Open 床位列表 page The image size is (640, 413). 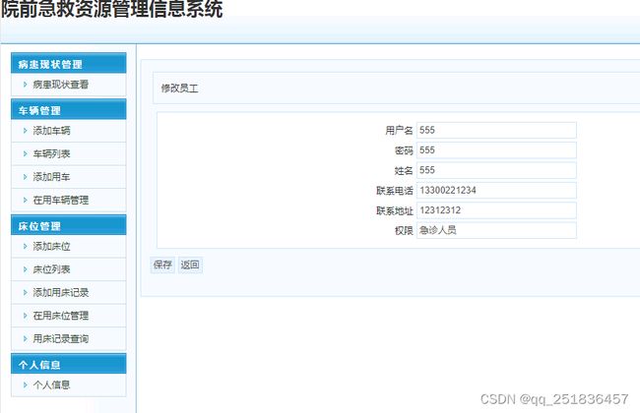51,269
